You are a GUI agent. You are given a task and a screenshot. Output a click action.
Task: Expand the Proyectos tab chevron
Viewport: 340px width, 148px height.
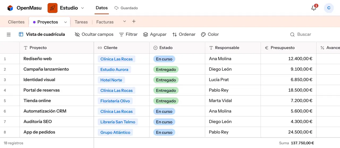(65, 22)
